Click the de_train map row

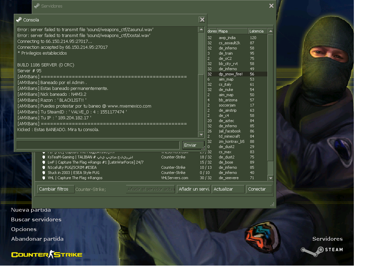click(x=237, y=53)
